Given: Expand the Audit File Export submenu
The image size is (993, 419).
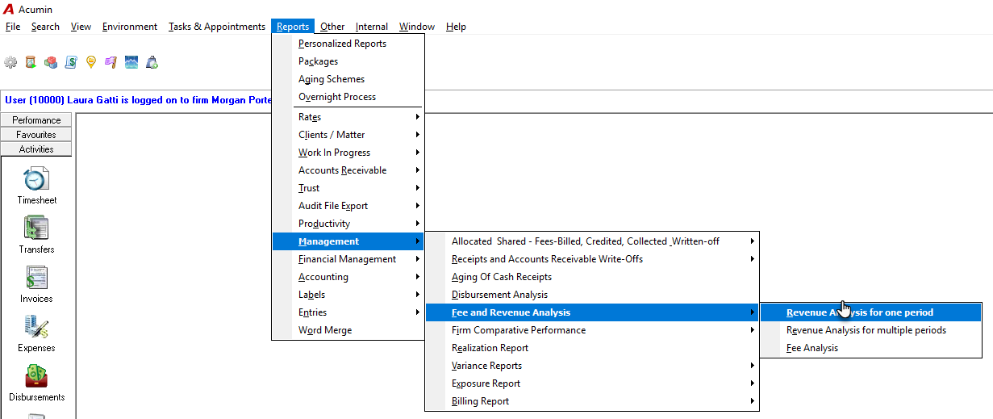Looking at the screenshot, I should (x=348, y=206).
